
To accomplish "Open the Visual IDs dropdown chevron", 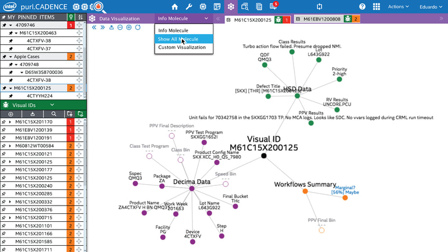I will pos(52,105).
